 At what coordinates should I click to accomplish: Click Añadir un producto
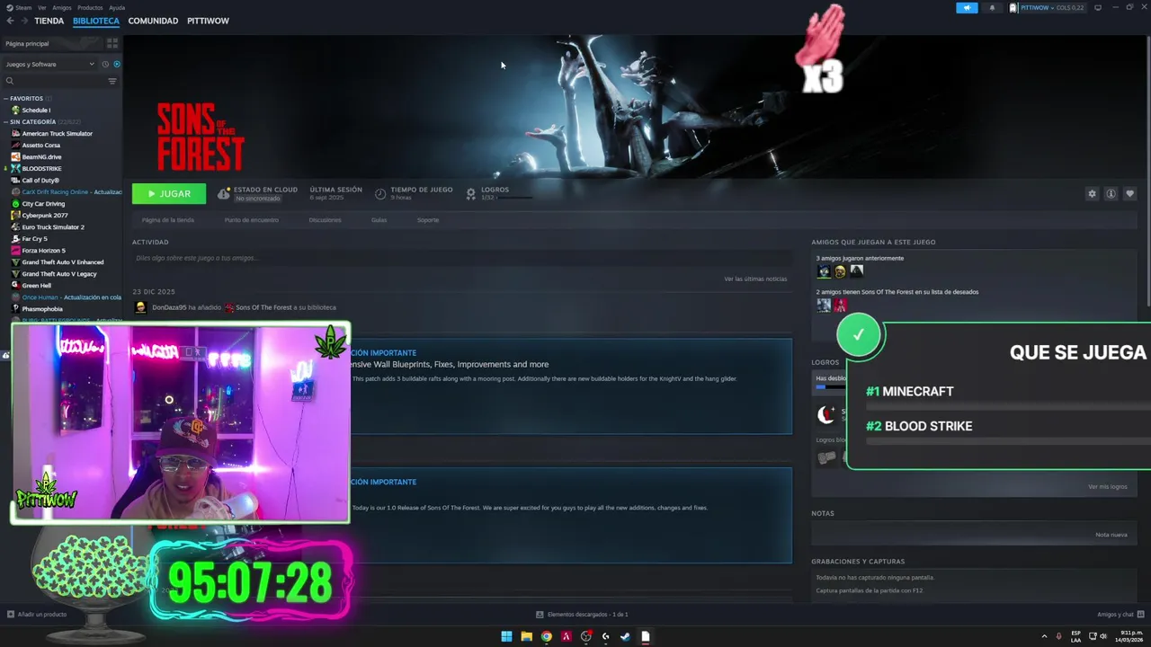[x=42, y=615]
